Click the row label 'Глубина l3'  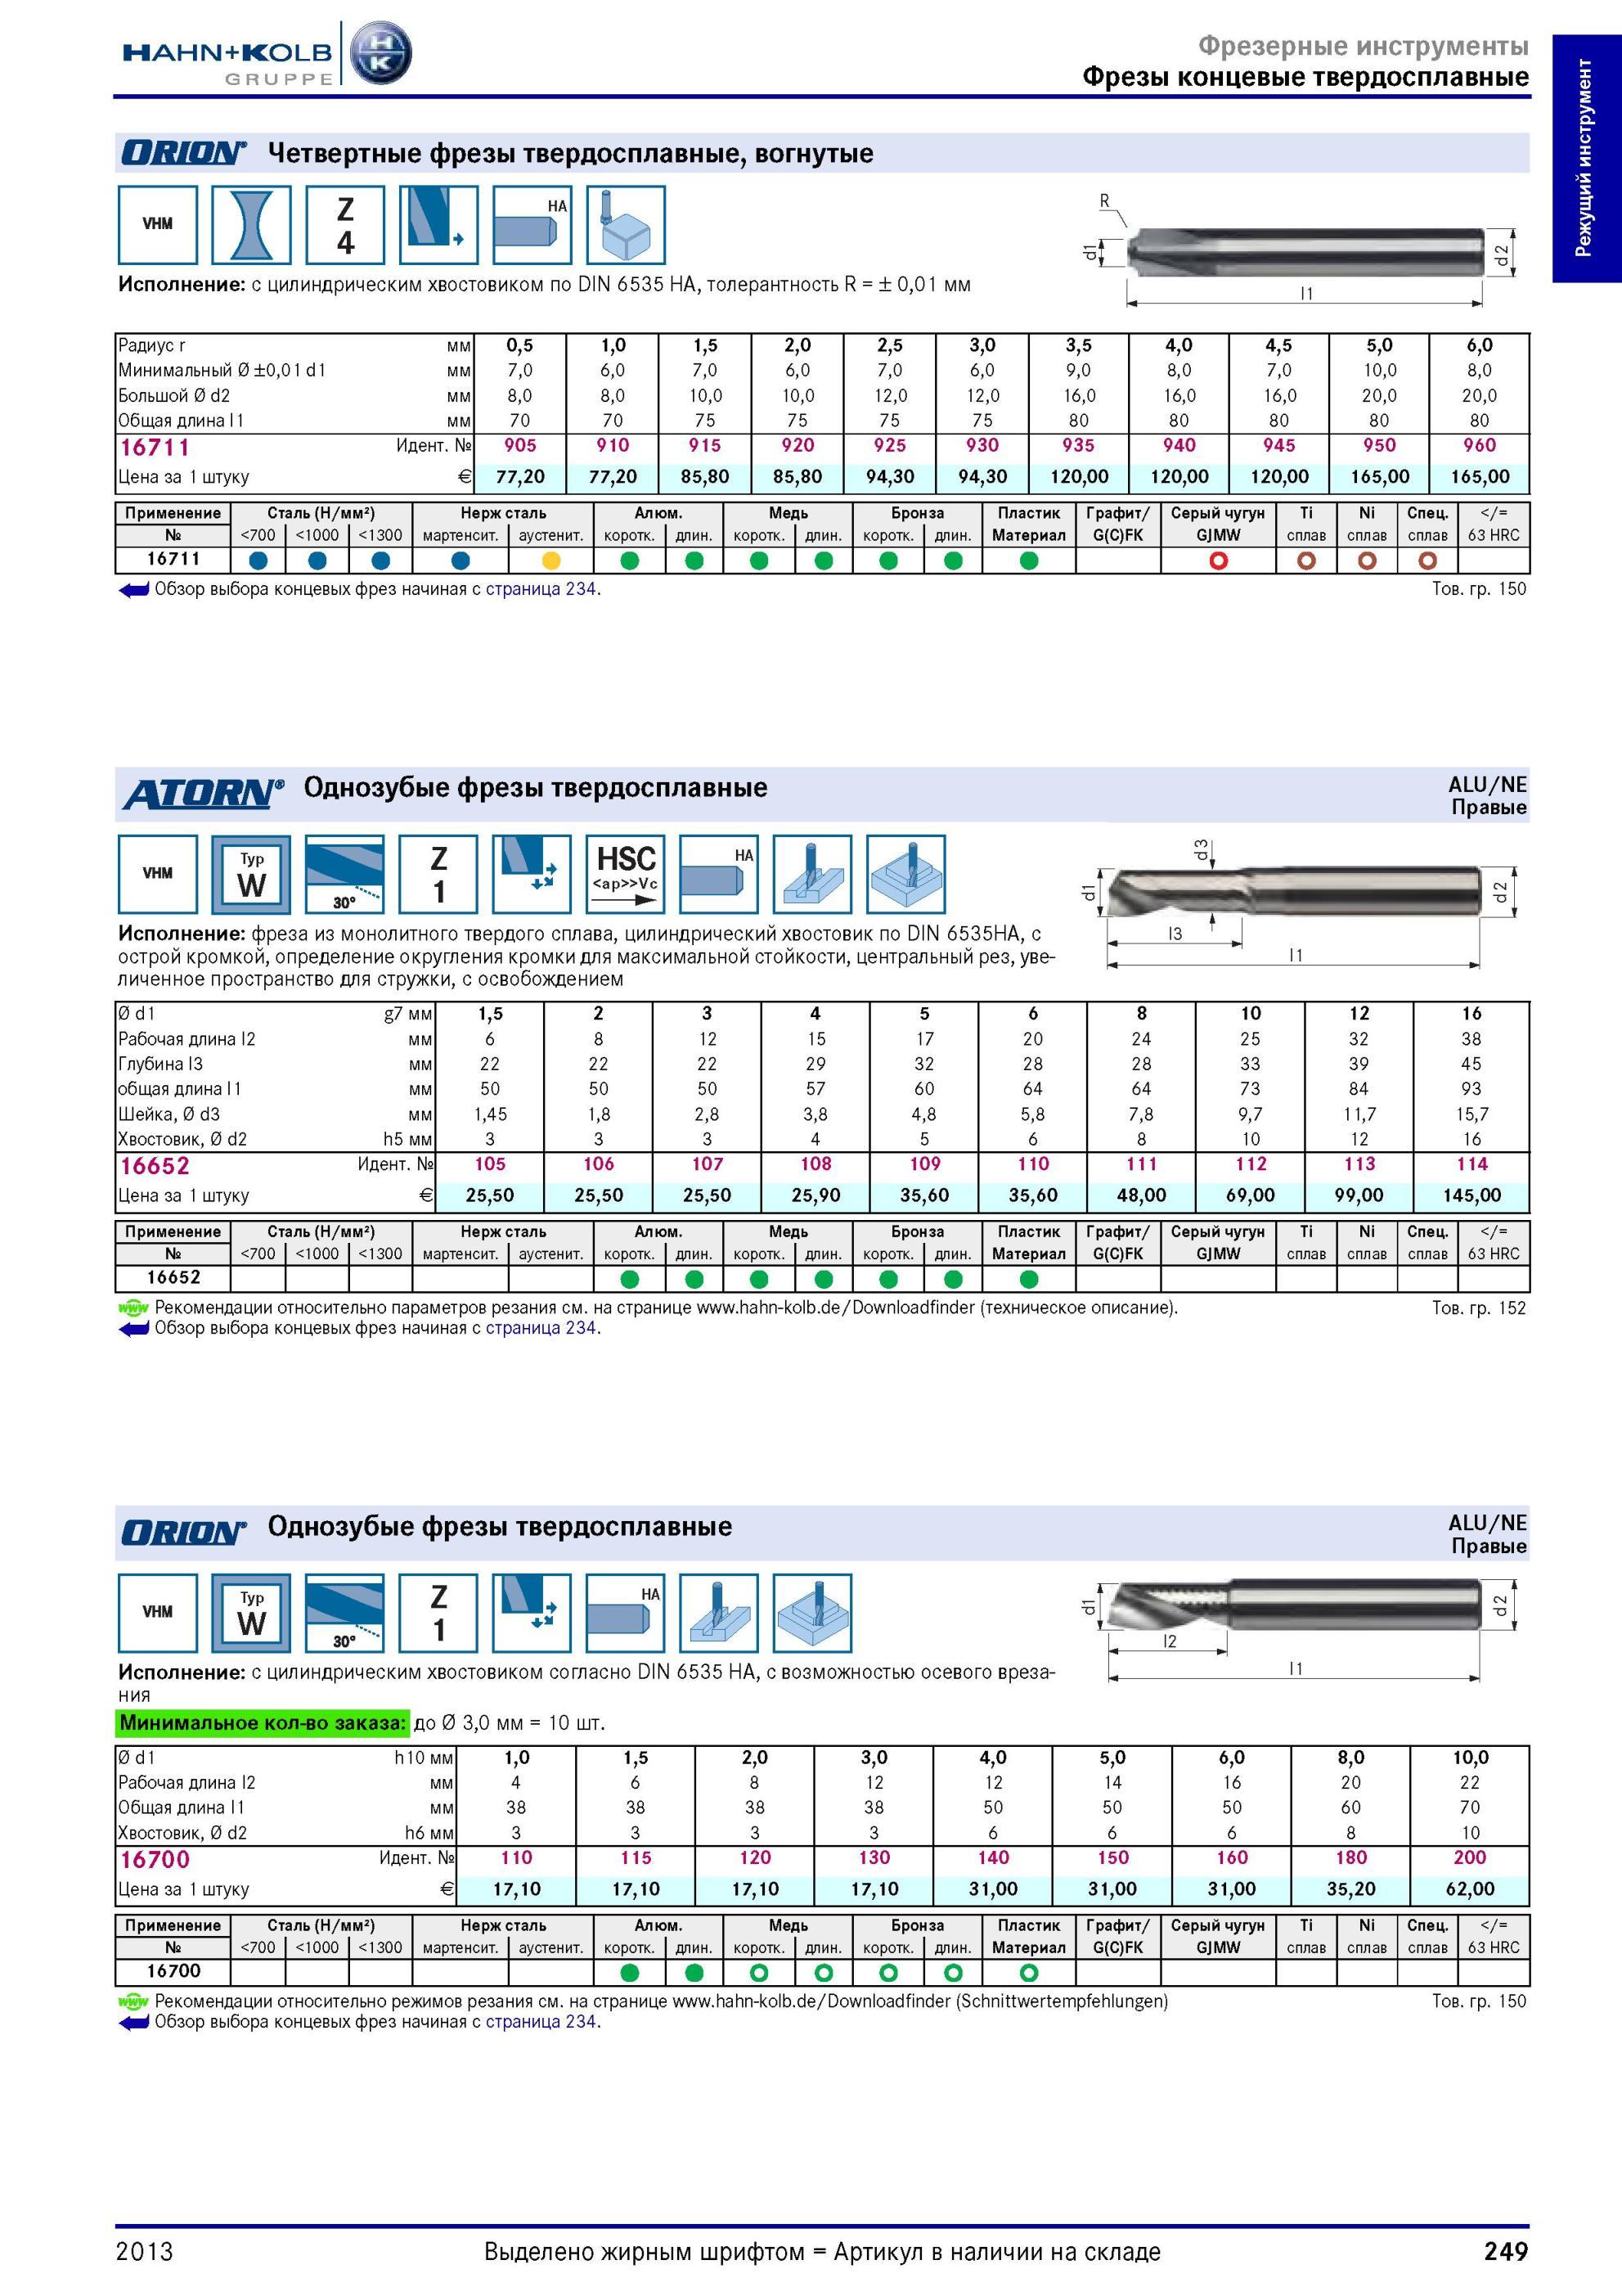pyautogui.click(x=160, y=1064)
